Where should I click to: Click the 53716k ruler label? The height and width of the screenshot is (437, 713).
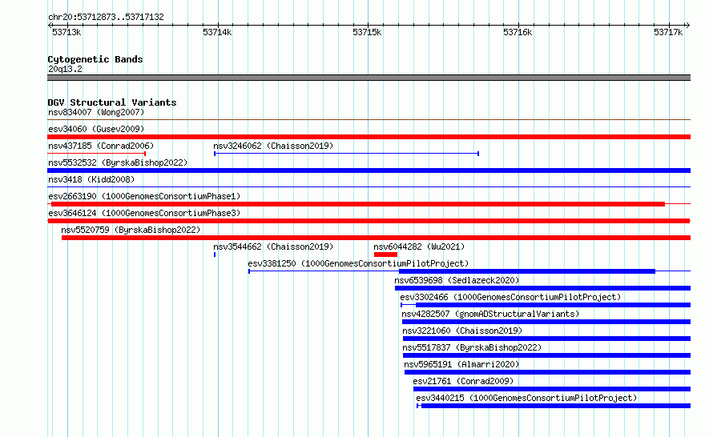coord(518,32)
